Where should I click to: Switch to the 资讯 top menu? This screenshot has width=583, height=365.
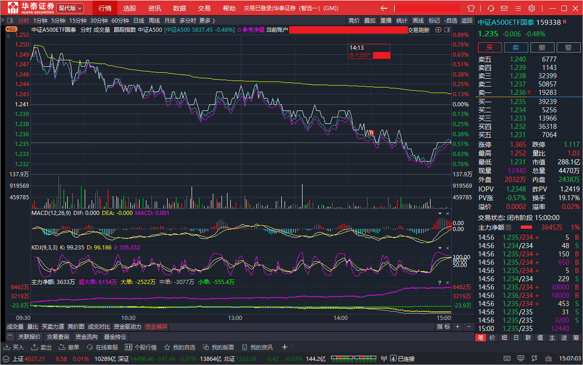point(155,8)
